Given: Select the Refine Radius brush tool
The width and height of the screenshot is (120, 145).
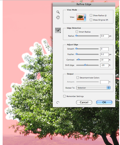Looking at the screenshot, I should point(58,30).
